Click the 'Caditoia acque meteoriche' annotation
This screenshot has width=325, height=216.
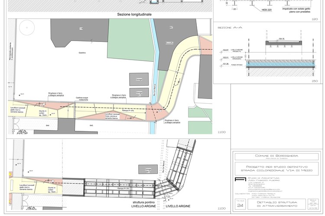[82, 100]
